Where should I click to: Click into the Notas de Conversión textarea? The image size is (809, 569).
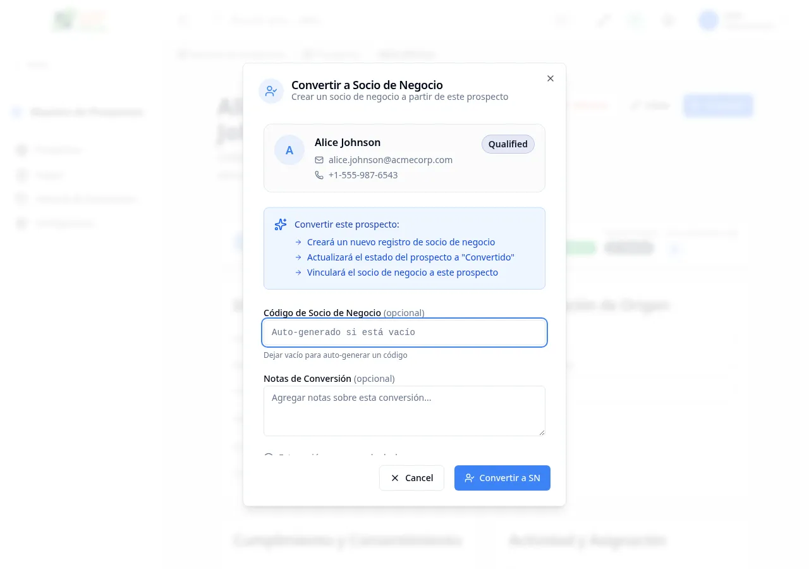point(404,411)
